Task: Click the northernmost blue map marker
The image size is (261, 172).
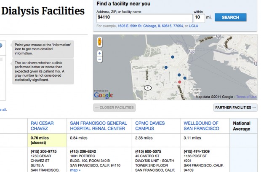Action: click(x=172, y=56)
